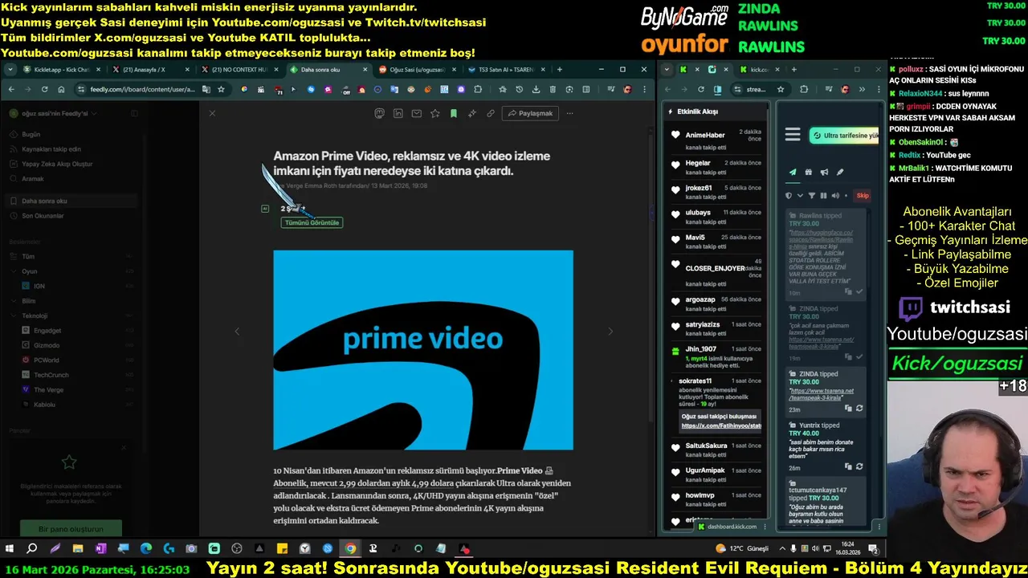Open Windows taskbar search
Viewport: 1028px width, 578px height.
click(32, 548)
